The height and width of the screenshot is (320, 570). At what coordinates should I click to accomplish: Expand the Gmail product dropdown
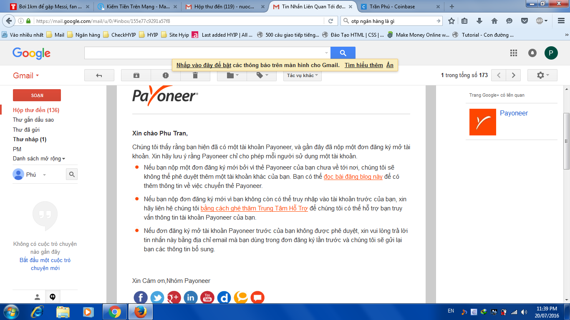pyautogui.click(x=26, y=75)
